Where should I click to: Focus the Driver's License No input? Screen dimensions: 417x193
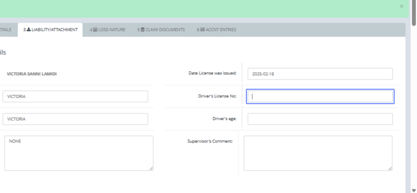[x=320, y=96]
